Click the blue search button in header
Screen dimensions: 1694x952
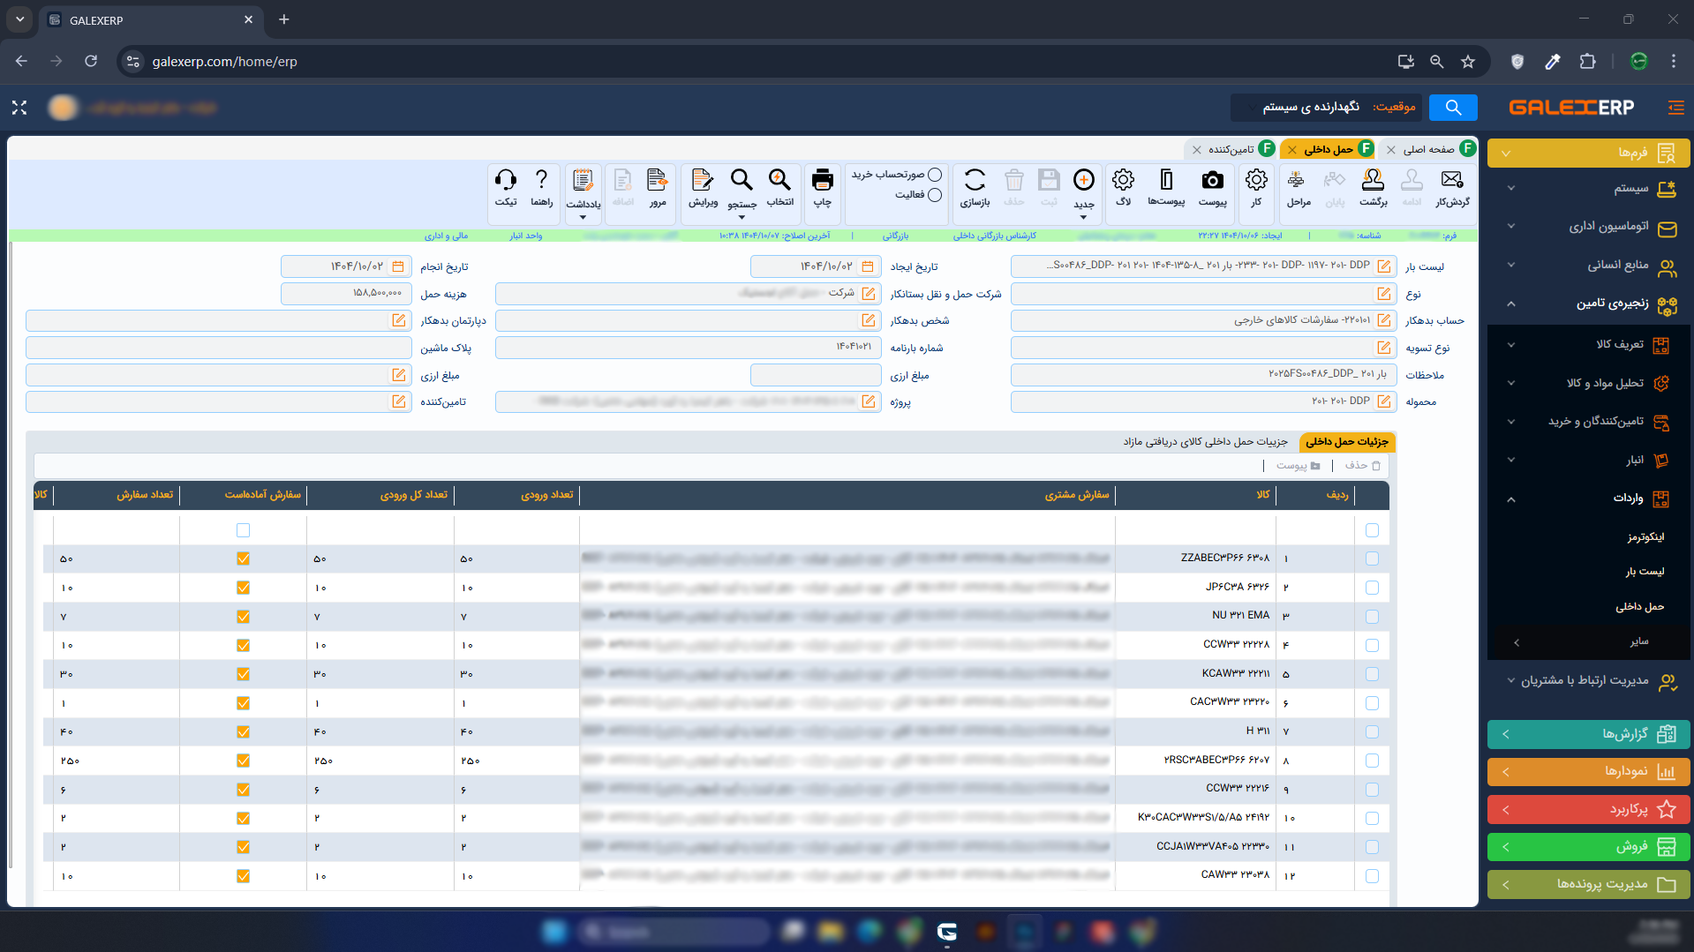pyautogui.click(x=1453, y=108)
